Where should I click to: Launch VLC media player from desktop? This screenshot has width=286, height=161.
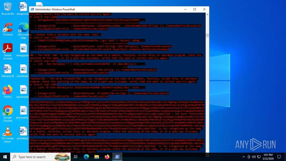point(8,133)
